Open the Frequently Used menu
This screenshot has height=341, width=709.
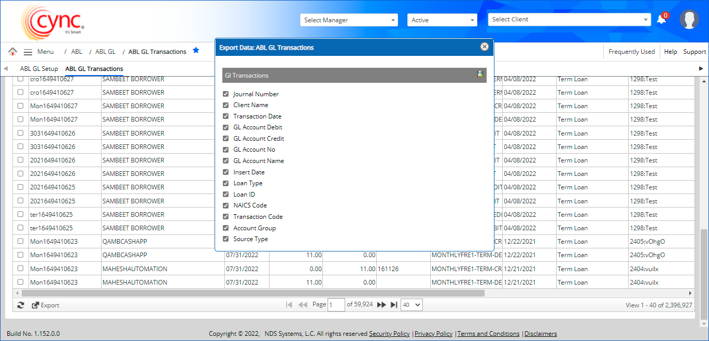[631, 52]
